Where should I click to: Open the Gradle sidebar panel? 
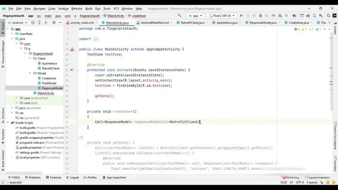click(x=335, y=28)
